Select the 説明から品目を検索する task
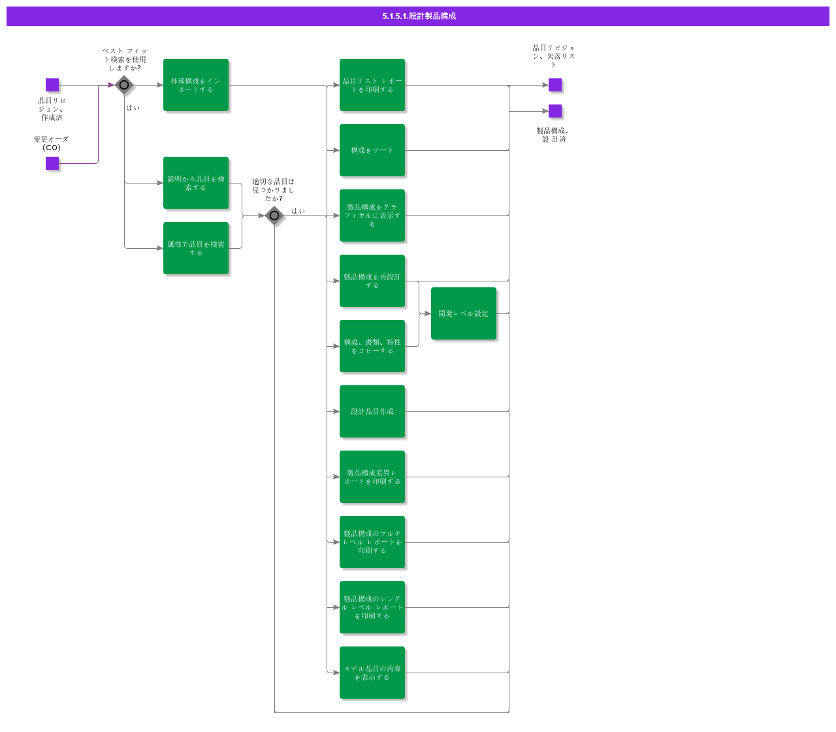The height and width of the screenshot is (732, 836). 196,183
